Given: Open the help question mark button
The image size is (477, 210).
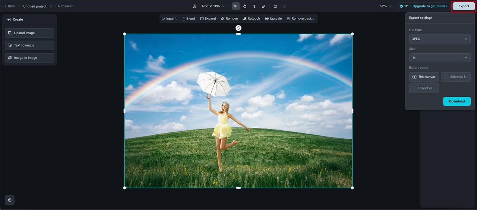Looking at the screenshot, I should [10, 200].
